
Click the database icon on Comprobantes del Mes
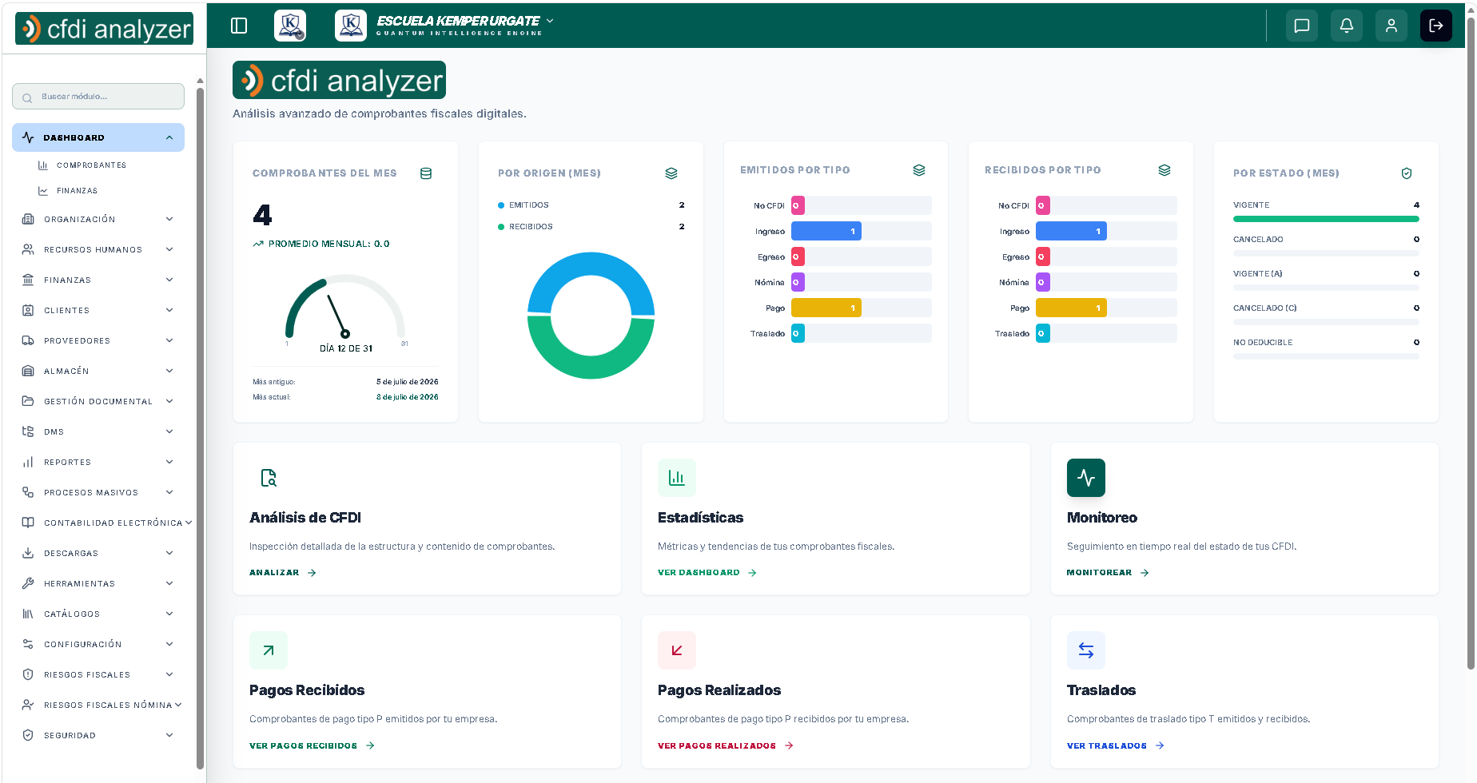[x=426, y=173]
